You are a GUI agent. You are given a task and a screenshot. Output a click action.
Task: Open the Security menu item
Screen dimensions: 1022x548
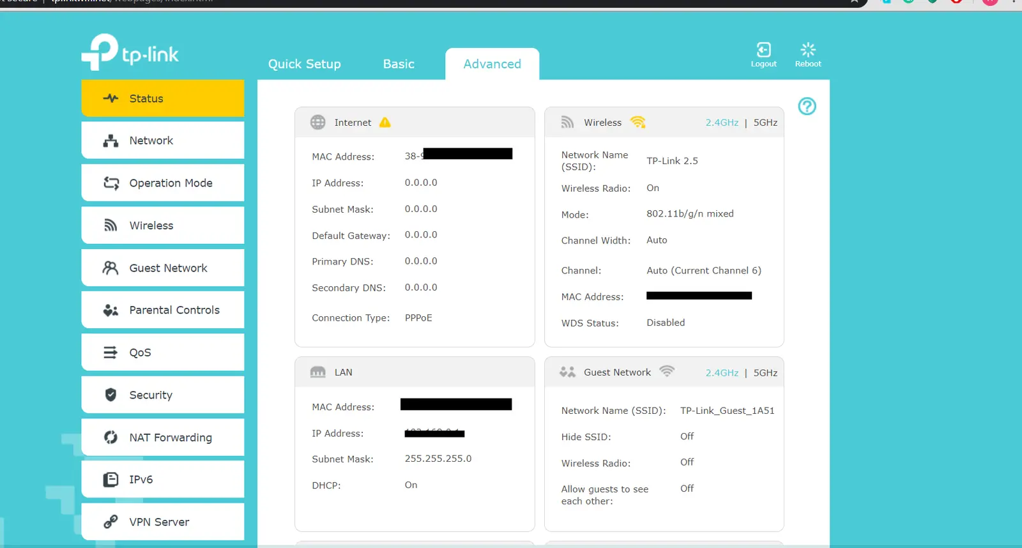[x=163, y=395]
